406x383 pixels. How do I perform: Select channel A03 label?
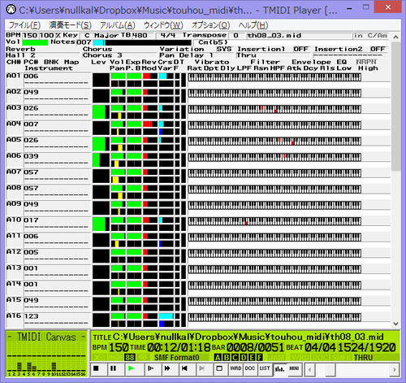[x=14, y=107]
